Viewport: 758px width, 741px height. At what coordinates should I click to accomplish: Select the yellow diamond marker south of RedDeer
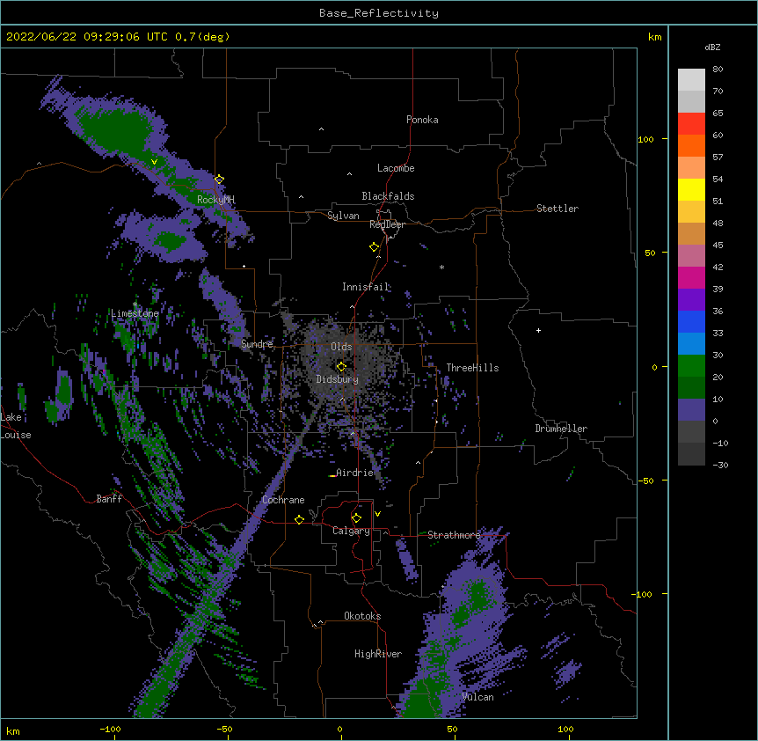(374, 247)
